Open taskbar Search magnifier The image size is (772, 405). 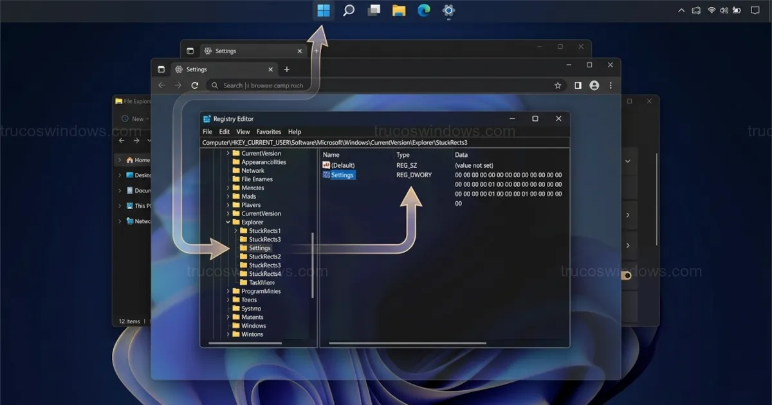[x=349, y=10]
